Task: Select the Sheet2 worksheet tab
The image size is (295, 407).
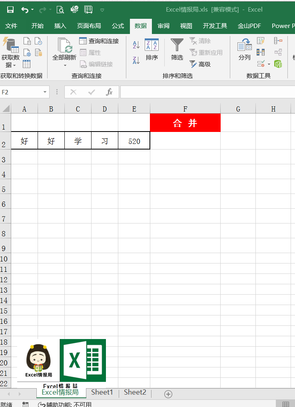Action: [x=135, y=392]
